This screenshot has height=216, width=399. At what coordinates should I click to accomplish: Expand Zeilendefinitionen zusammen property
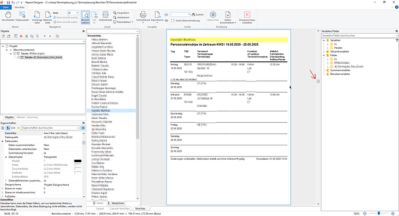[x=6, y=181]
